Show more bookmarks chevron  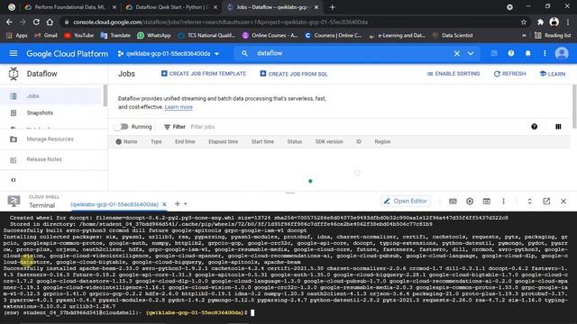[x=524, y=35]
